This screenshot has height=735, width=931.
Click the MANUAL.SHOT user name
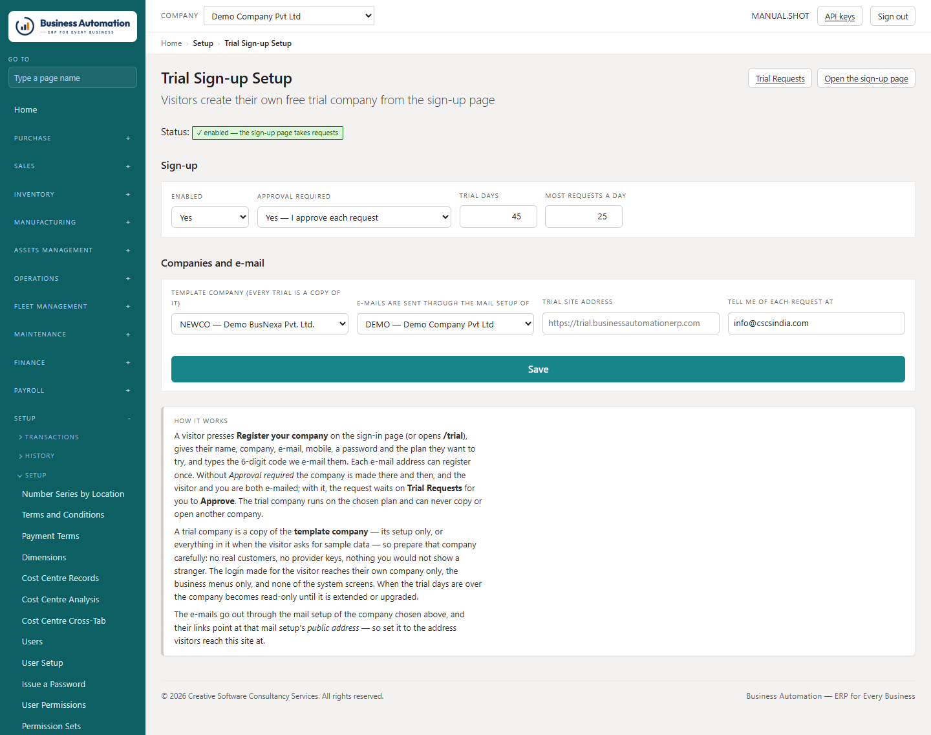coord(780,16)
